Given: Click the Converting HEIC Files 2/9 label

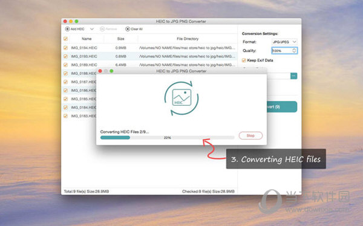Looking at the screenshot, I should click(x=125, y=132).
